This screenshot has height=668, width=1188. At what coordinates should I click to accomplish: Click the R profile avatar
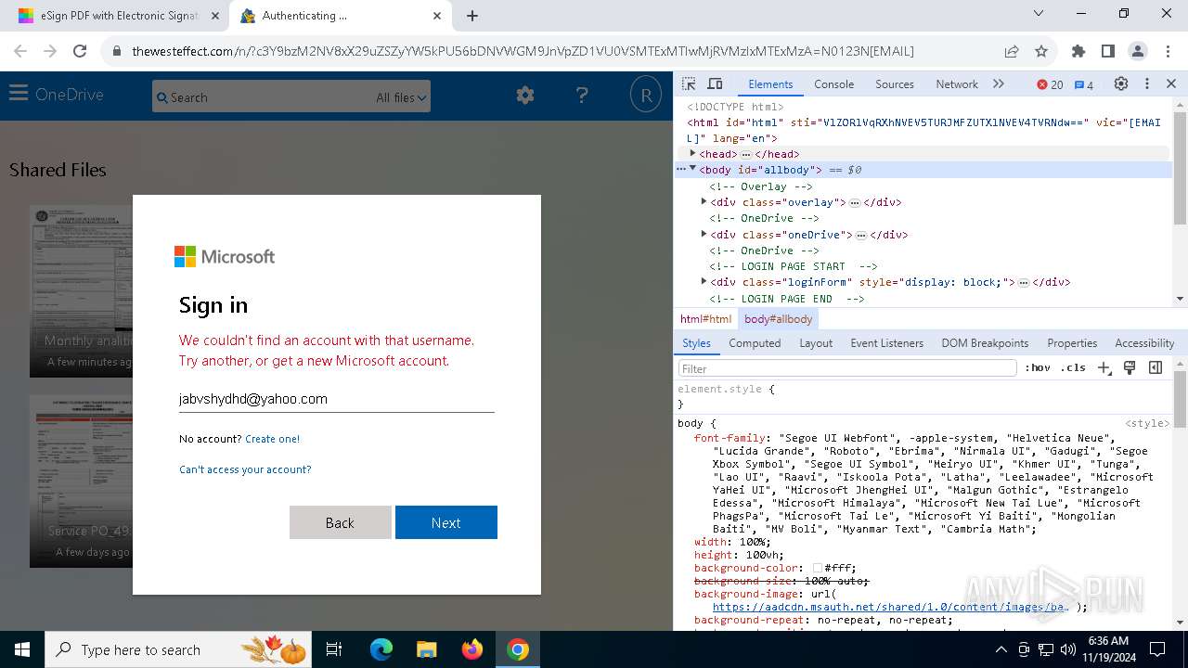click(645, 95)
